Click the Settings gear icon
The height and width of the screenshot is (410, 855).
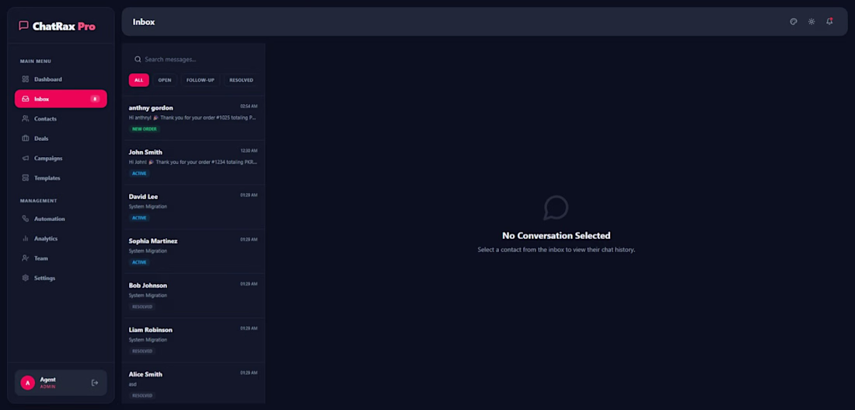tap(25, 278)
